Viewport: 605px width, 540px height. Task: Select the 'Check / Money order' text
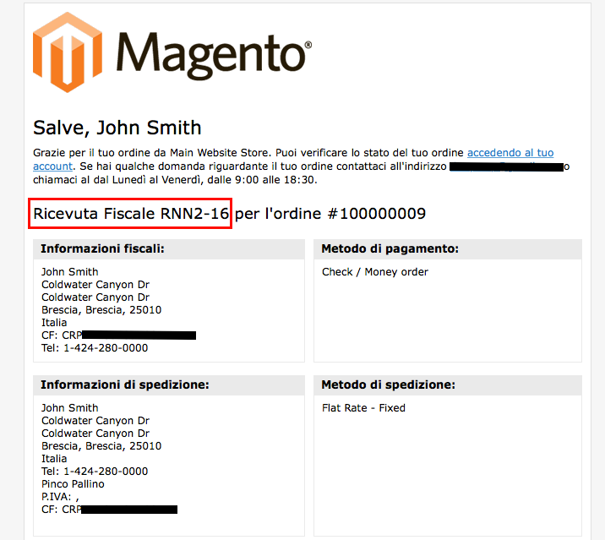tap(375, 272)
